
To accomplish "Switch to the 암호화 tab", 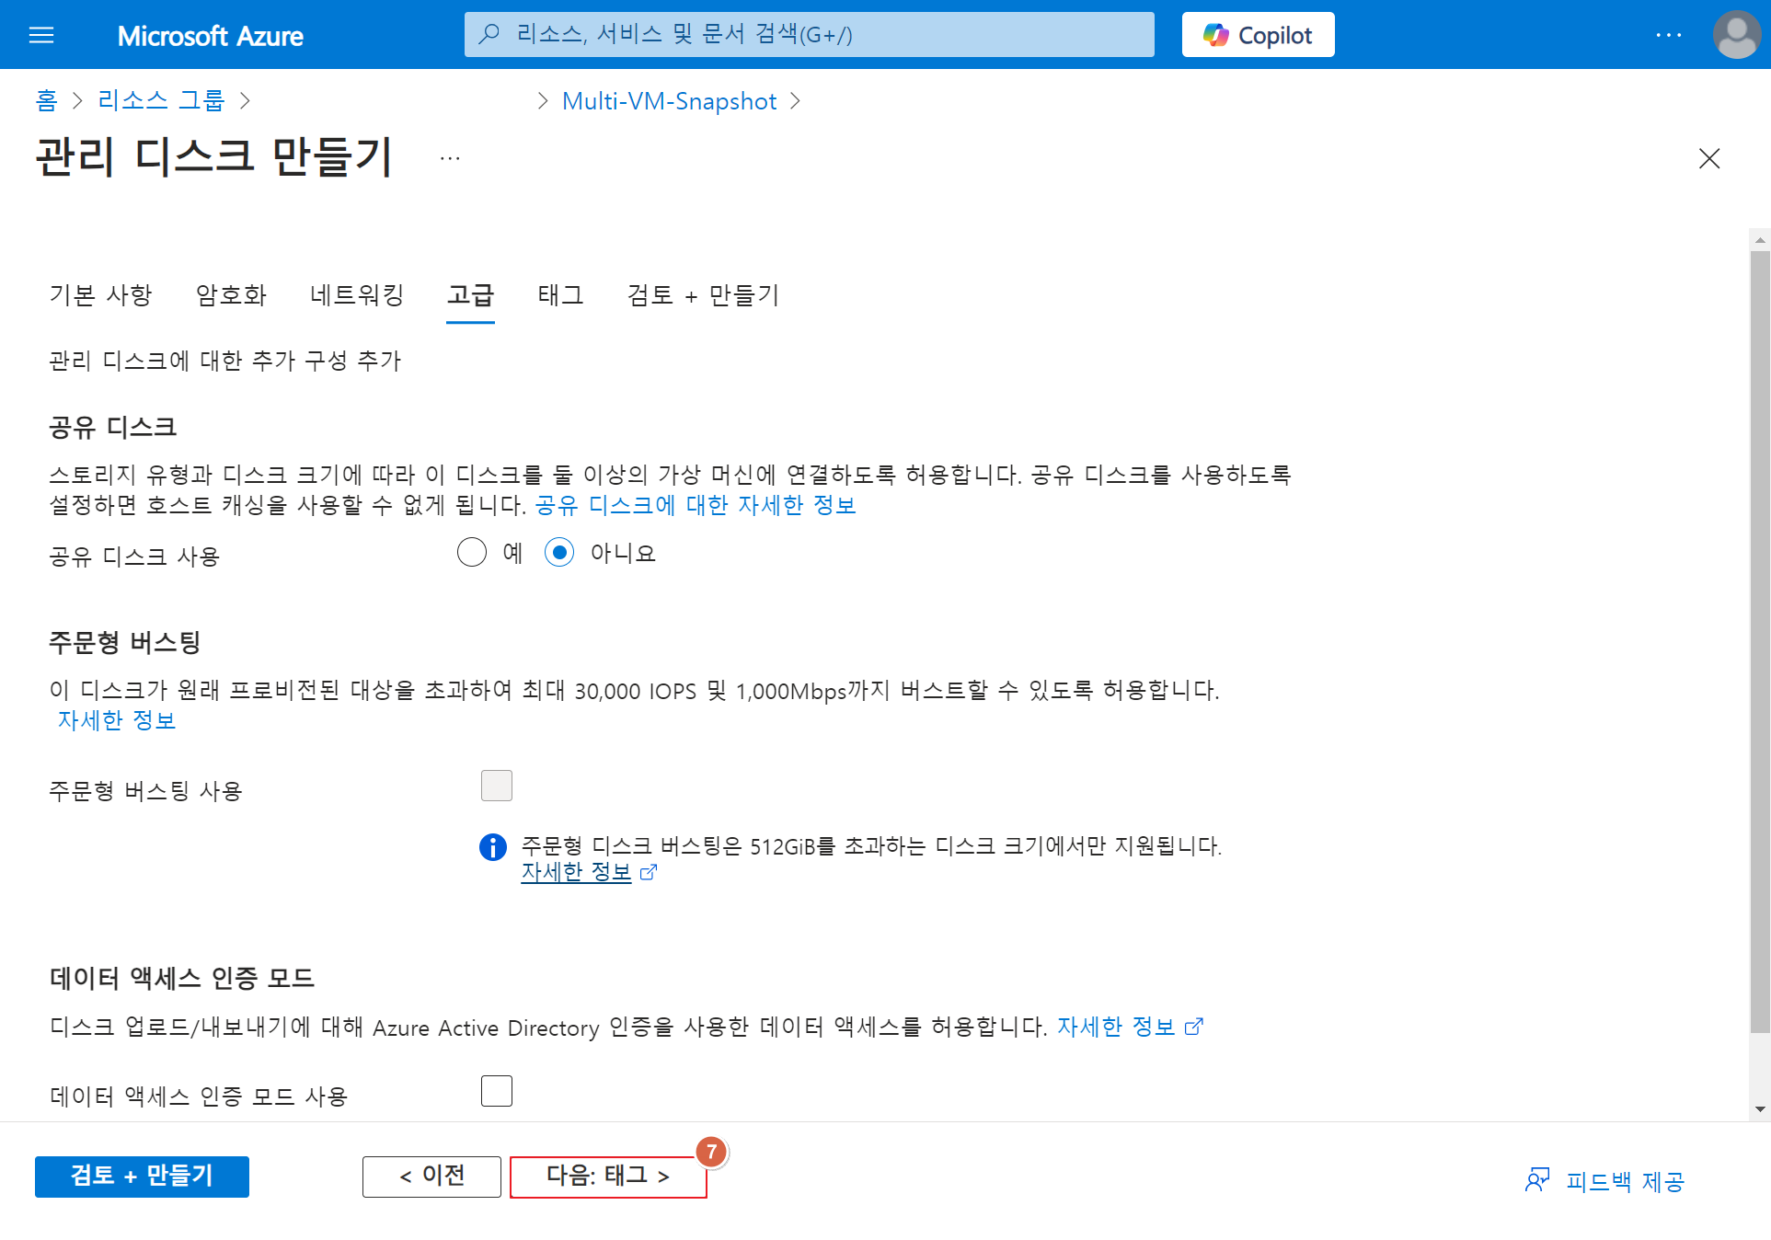I will tap(231, 295).
